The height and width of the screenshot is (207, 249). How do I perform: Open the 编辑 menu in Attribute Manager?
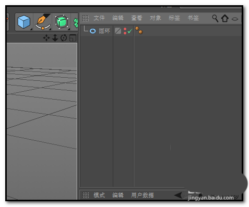pos(118,195)
